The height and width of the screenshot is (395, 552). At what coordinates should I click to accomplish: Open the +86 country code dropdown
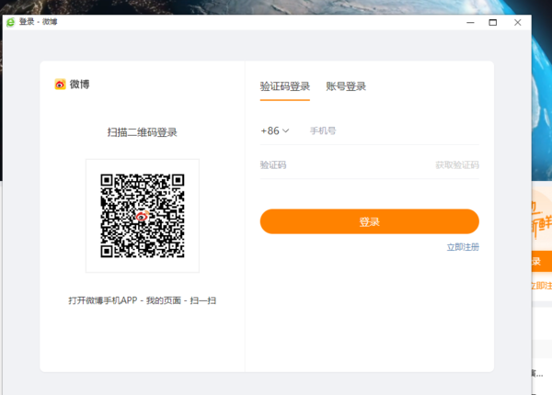275,130
